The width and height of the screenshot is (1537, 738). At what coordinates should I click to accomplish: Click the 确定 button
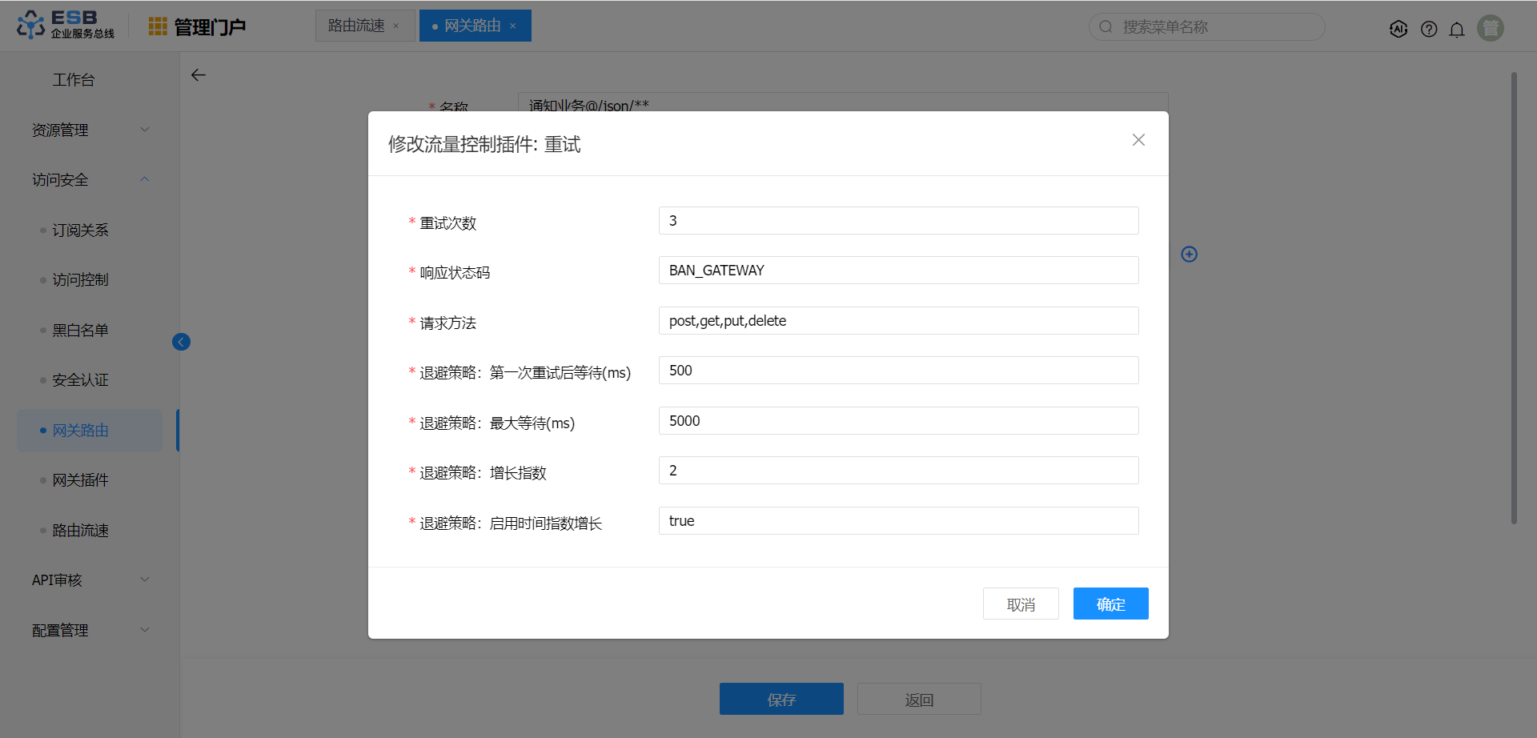[x=1110, y=604]
